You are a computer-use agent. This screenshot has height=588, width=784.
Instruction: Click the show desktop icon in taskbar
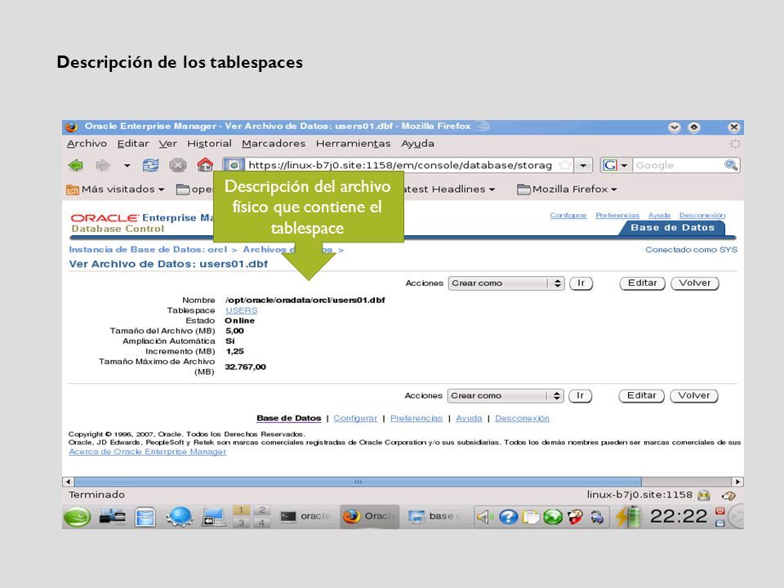[213, 517]
